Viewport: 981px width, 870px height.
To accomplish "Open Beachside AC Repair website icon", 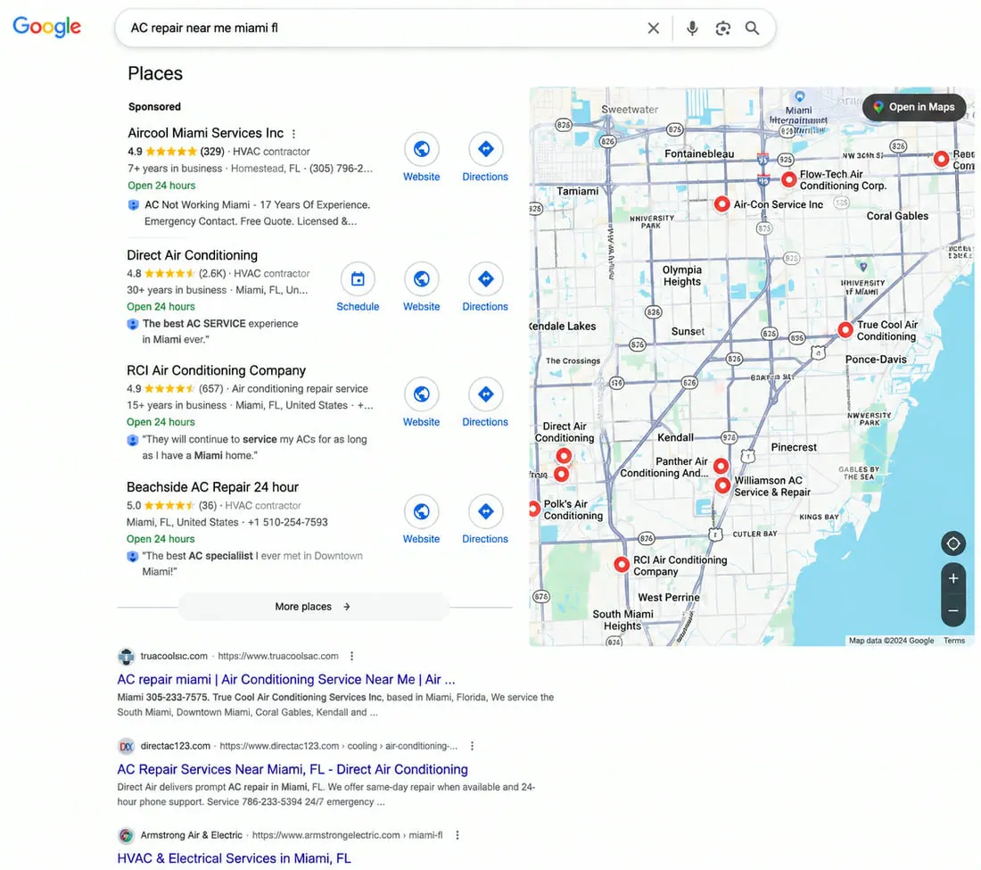I will click(421, 511).
